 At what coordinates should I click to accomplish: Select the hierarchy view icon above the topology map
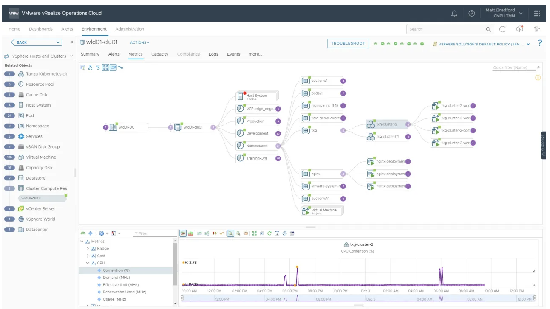90,67
